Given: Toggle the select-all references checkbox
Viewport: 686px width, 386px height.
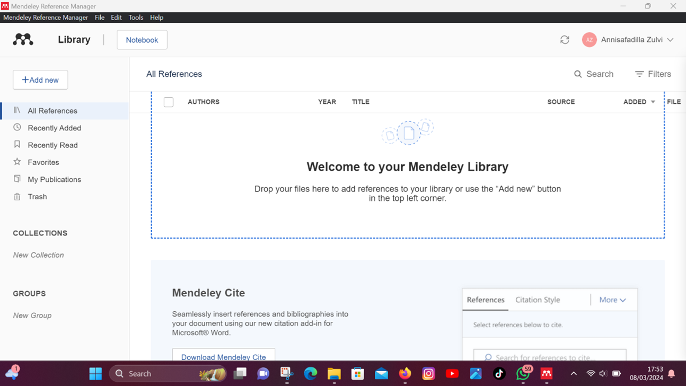Looking at the screenshot, I should [x=169, y=102].
